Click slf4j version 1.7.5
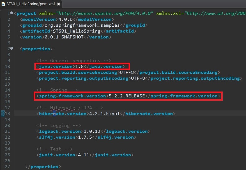The width and height of the screenshot is (246, 170). [85, 137]
